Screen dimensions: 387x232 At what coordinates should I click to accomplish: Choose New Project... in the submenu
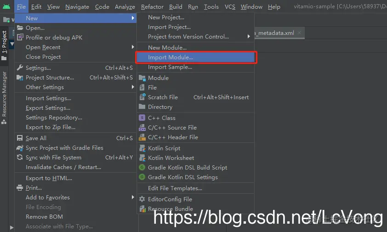point(195,17)
